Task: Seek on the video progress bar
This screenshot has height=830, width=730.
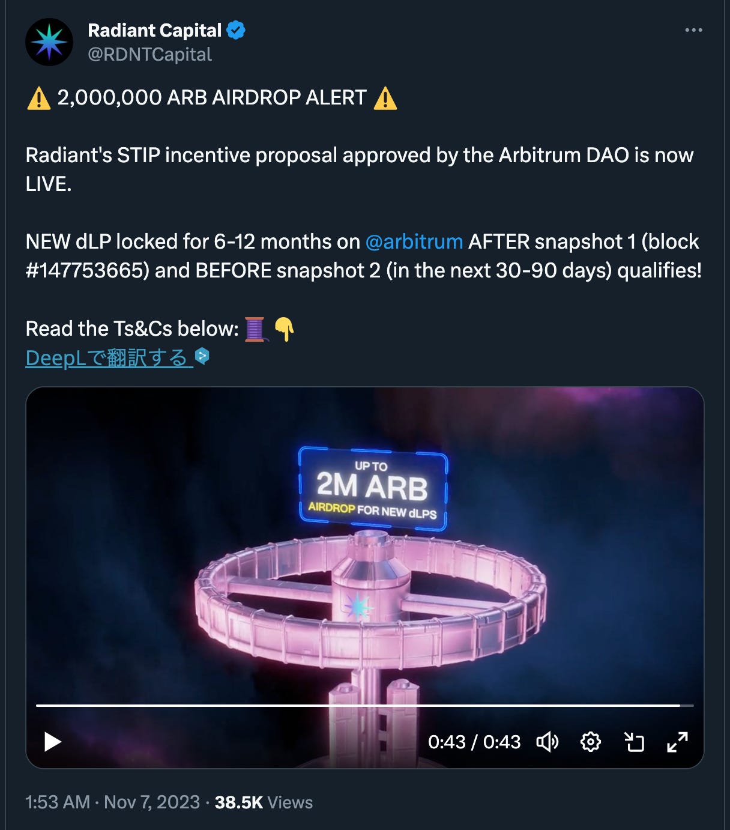Action: point(365,706)
